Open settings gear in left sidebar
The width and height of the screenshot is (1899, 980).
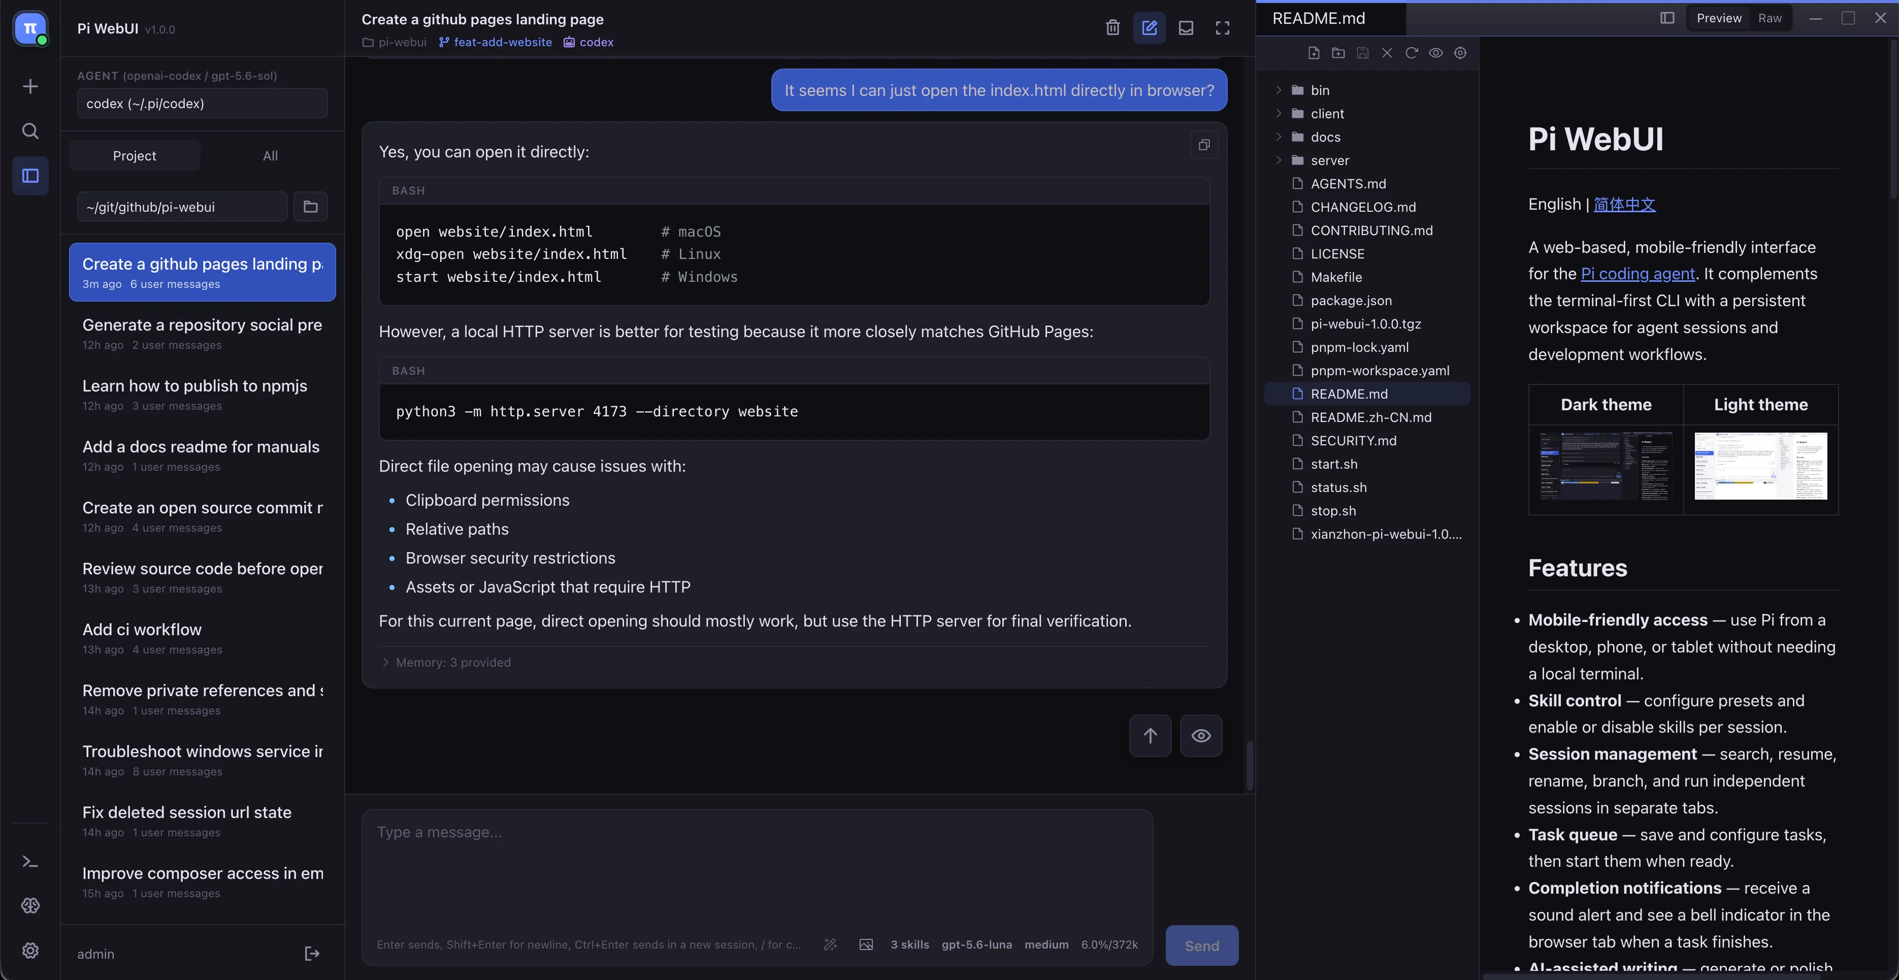click(30, 951)
